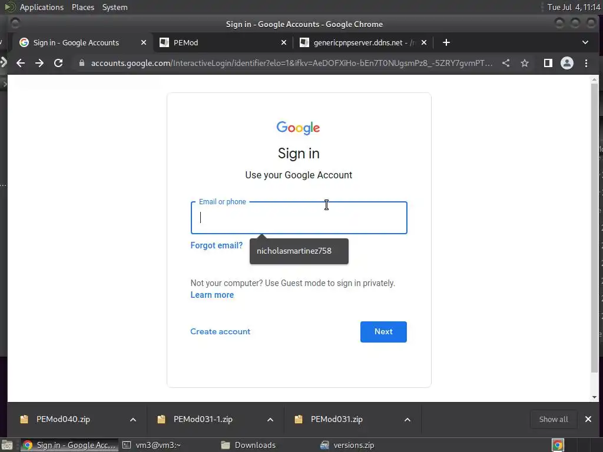The width and height of the screenshot is (603, 452).
Task: Click the page's vertical scrollbar
Action: pos(595,228)
